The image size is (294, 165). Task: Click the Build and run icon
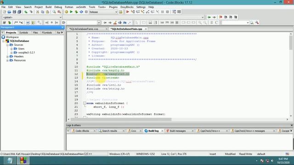[76, 12]
